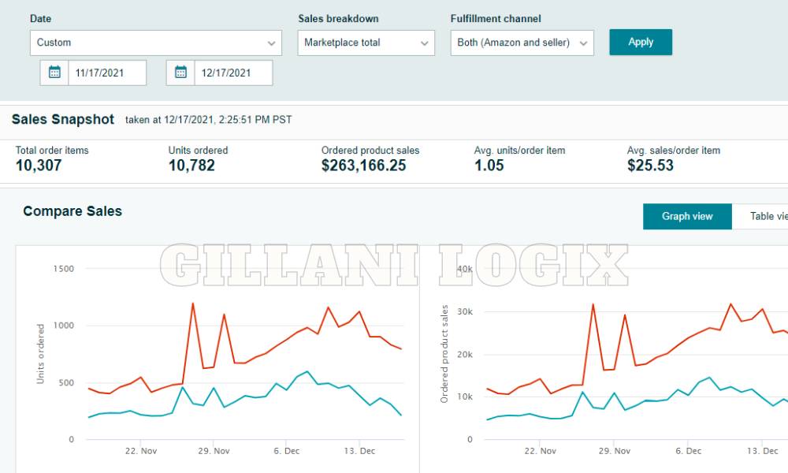Viewport: 788px width, 473px height.
Task: Click the Sales Snapshot timestamp link
Action: click(x=210, y=120)
